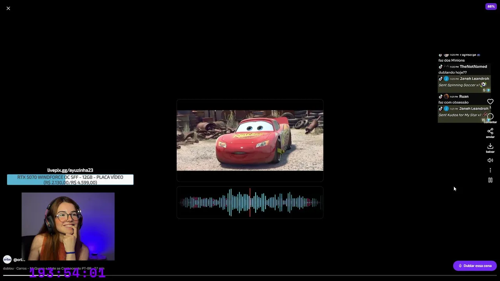Click the bottom video progress bar
The height and width of the screenshot is (281, 500).
(250, 276)
